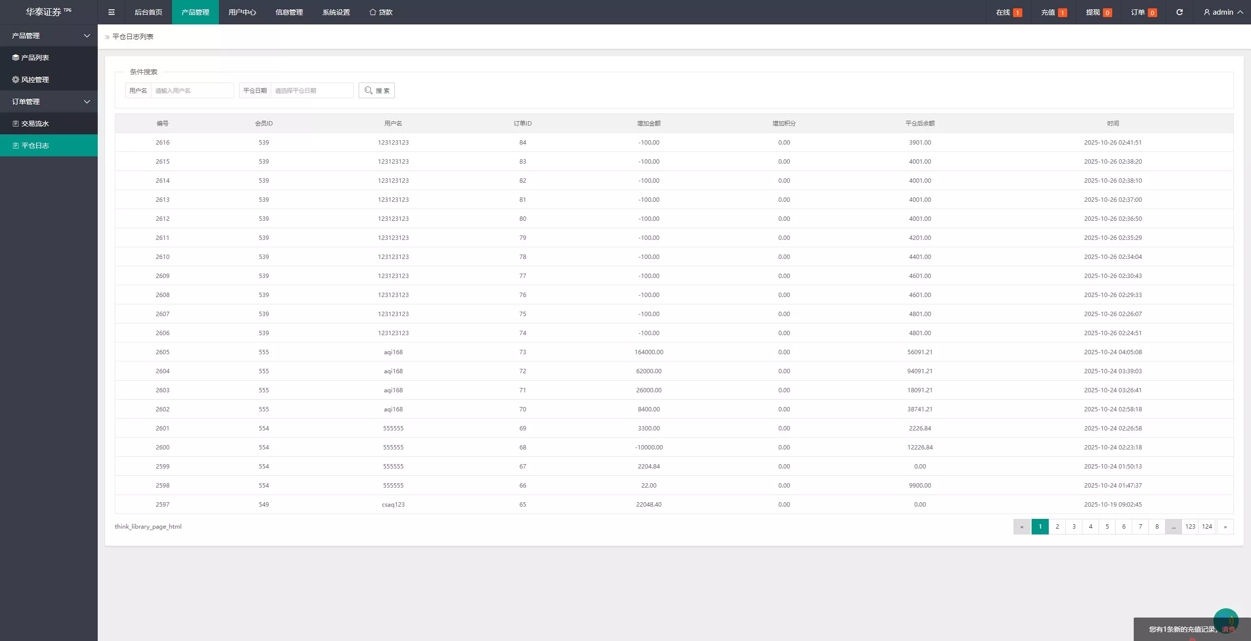Open the 贷款 home icon menu

(x=381, y=12)
